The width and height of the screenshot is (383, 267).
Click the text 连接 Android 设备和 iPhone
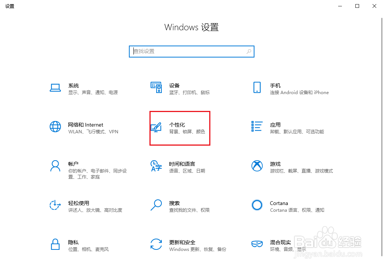299,93
